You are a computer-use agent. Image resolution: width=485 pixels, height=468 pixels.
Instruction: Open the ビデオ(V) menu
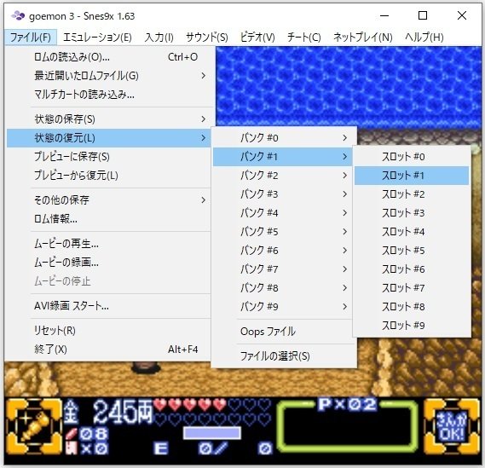257,38
